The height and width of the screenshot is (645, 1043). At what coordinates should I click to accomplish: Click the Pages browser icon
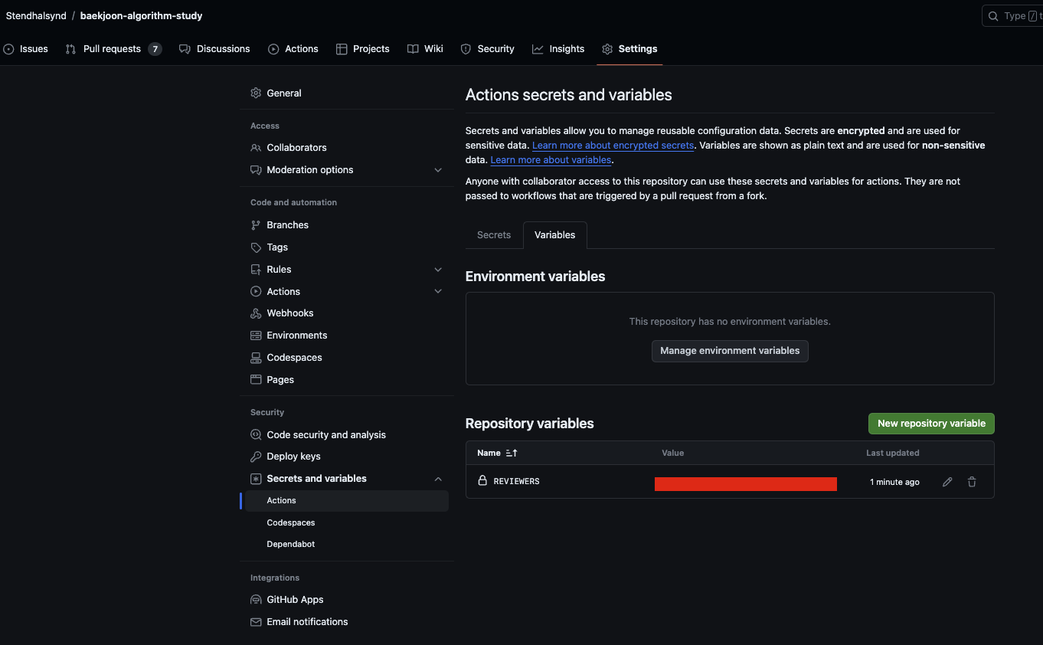[x=256, y=379]
